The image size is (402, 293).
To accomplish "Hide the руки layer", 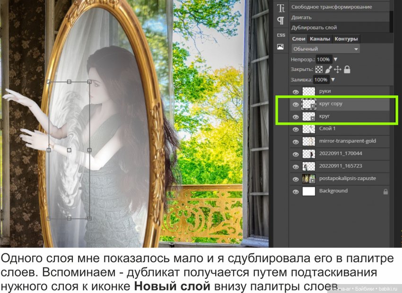I will tap(296, 90).
